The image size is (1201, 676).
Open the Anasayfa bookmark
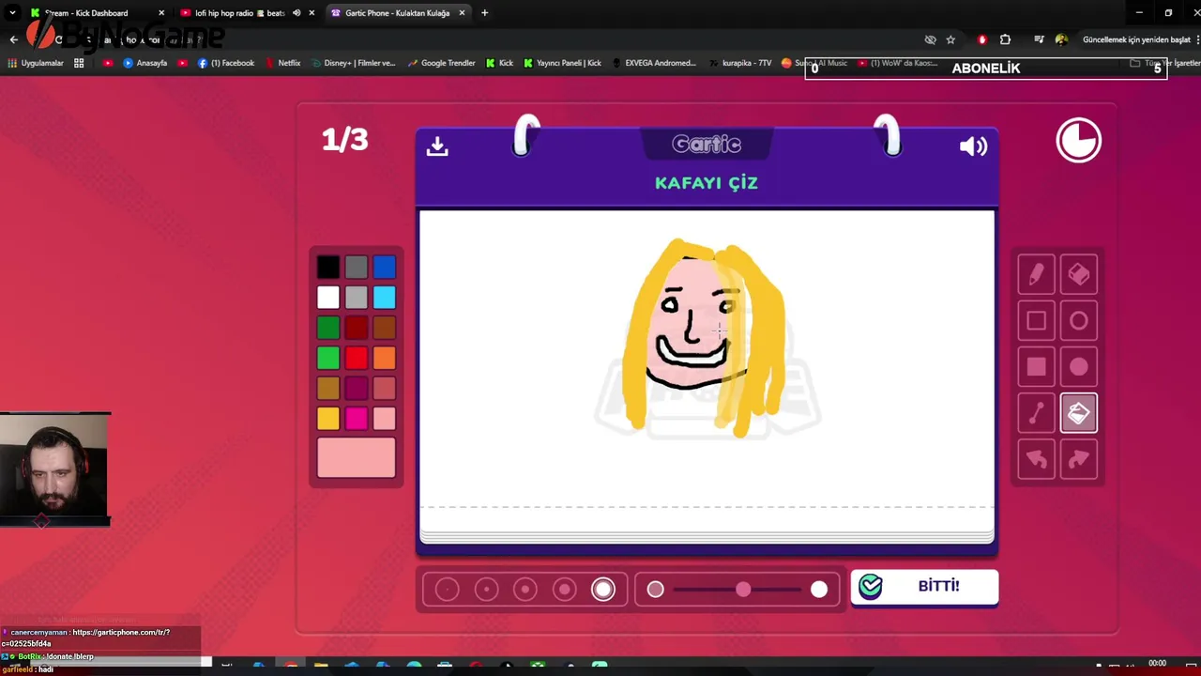144,63
